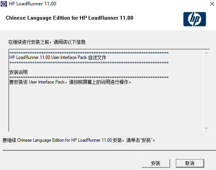The image size is (216, 170).
Task: Click the header "Chinese Language Edition for HP LoadRunner 11.00"
Action: 69,18
